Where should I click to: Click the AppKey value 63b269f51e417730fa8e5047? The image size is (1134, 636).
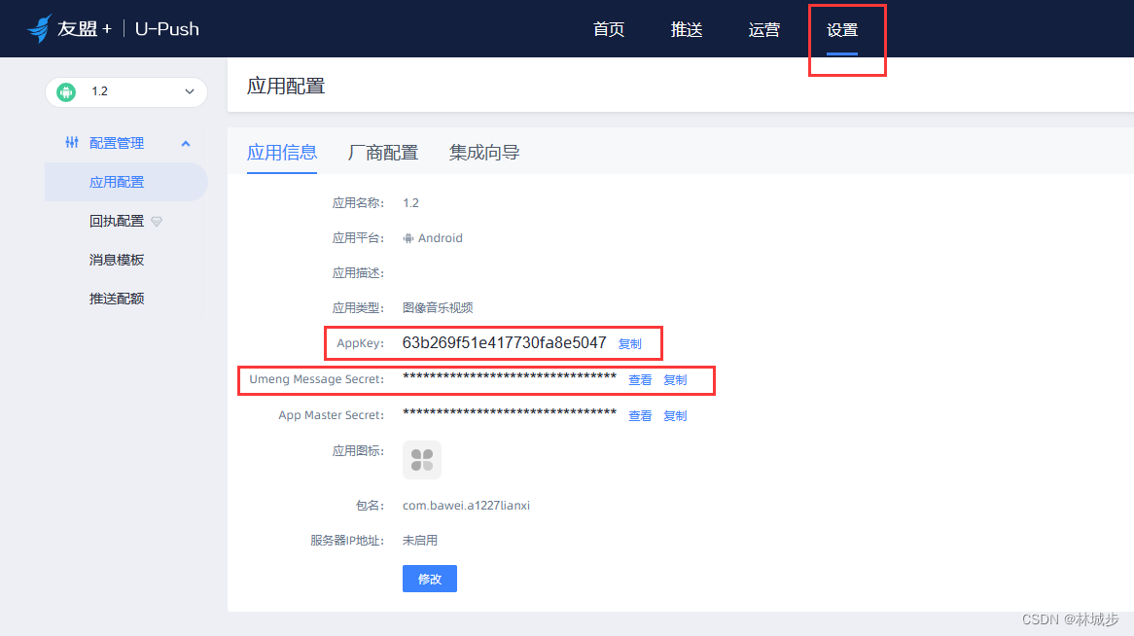pos(504,343)
